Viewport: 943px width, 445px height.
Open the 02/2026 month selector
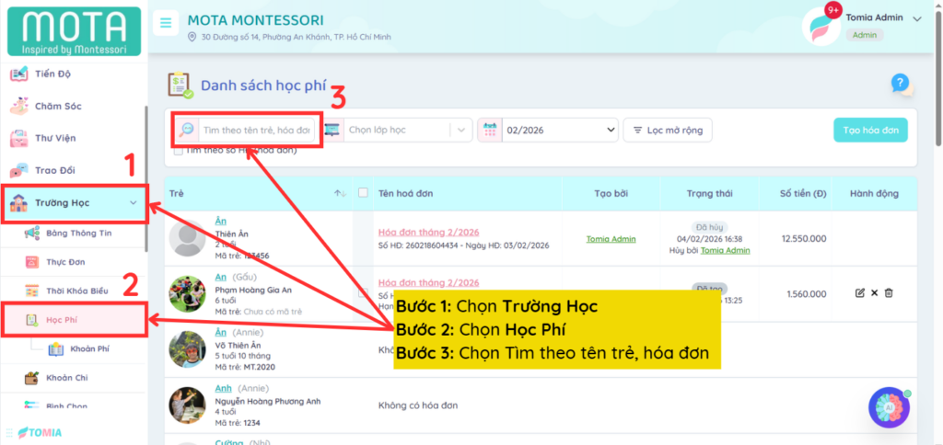pyautogui.click(x=558, y=131)
